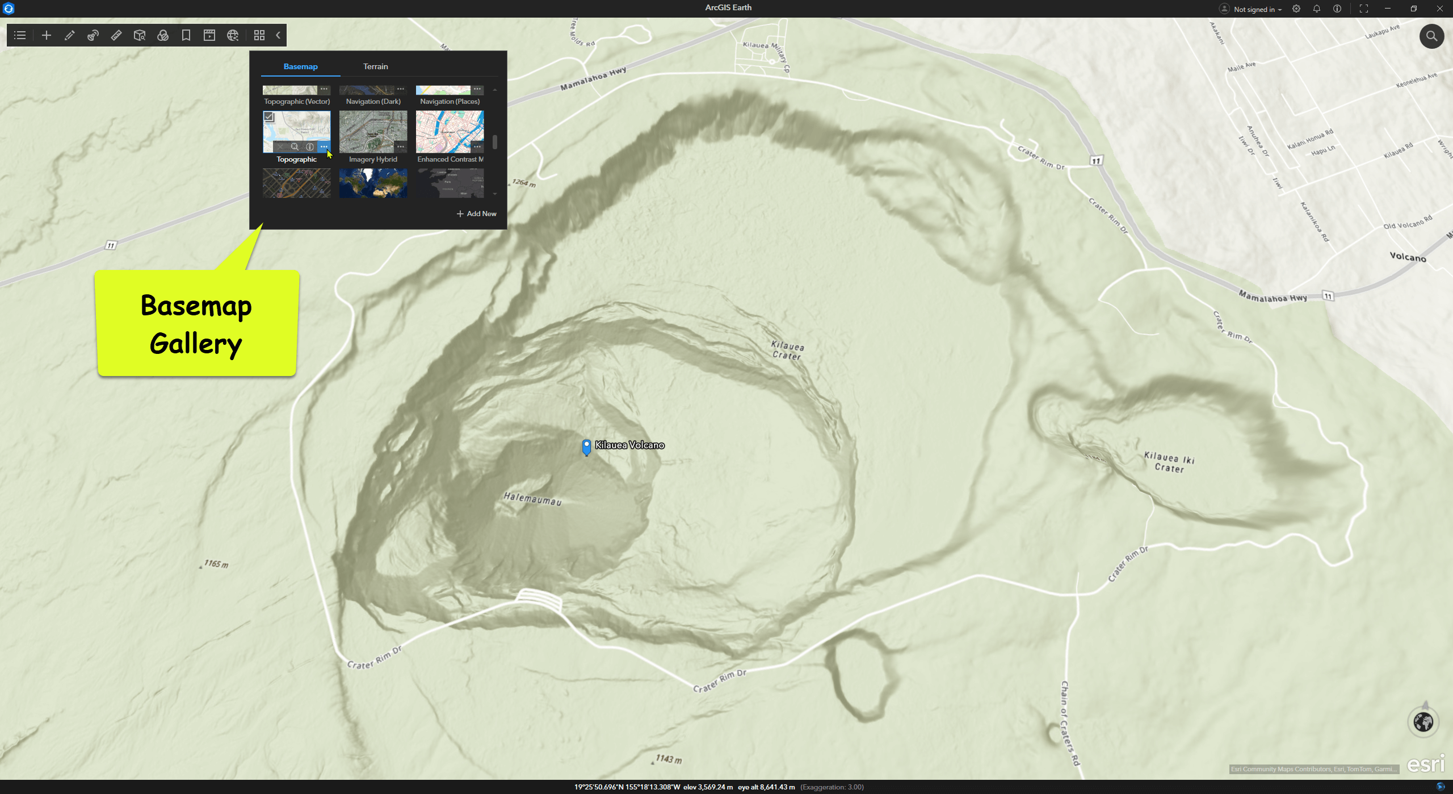Screen dimensions: 1453x794
Task: Open the Measure ruler tool
Action: pyautogui.click(x=116, y=35)
